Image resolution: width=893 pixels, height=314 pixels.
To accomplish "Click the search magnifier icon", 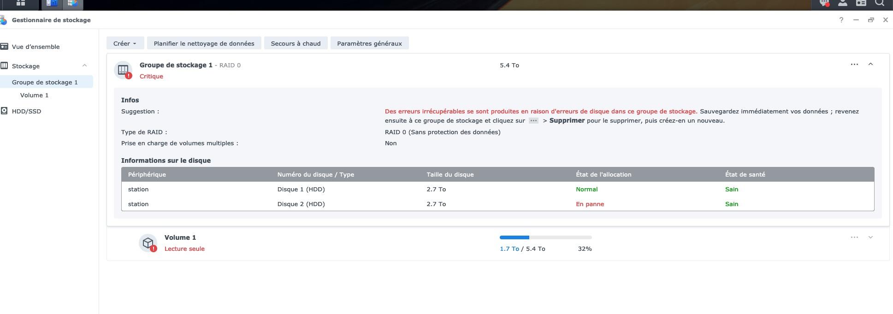I will click(880, 3).
